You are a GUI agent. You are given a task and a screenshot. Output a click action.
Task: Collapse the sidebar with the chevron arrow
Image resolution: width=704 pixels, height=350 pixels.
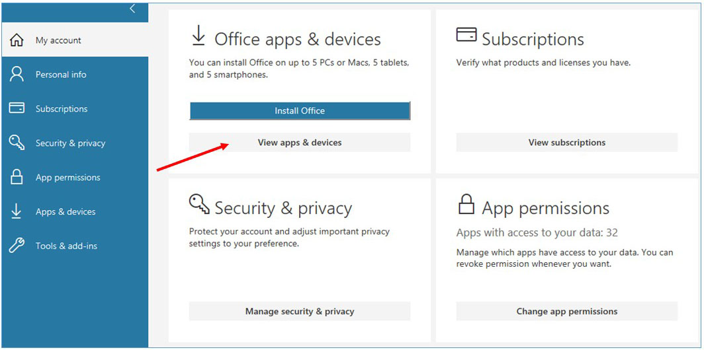click(x=132, y=9)
